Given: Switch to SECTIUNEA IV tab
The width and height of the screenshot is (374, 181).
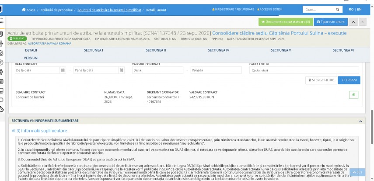Looking at the screenshot, I should (x=218, y=51).
